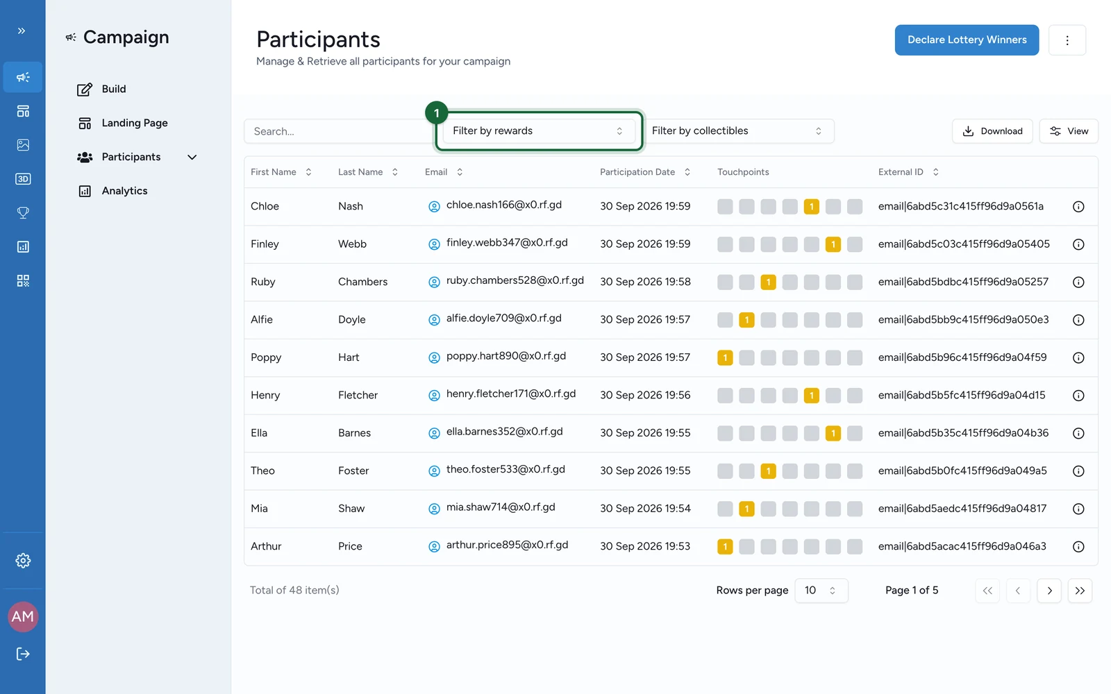Go to next page of participants
The width and height of the screenshot is (1111, 694).
[1049, 591]
